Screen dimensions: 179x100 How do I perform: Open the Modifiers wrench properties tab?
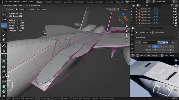(132, 52)
